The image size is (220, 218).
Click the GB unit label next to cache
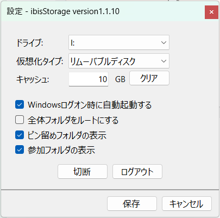[x=120, y=79]
